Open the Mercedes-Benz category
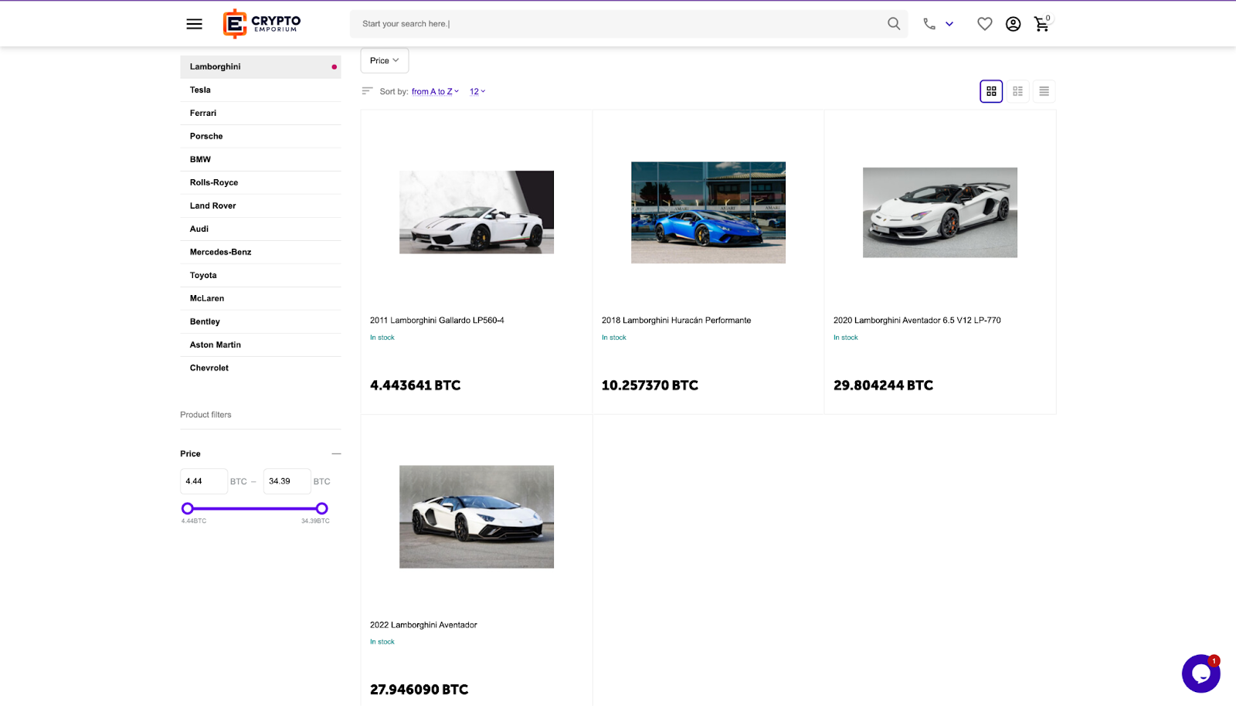This screenshot has width=1236, height=706. click(260, 252)
